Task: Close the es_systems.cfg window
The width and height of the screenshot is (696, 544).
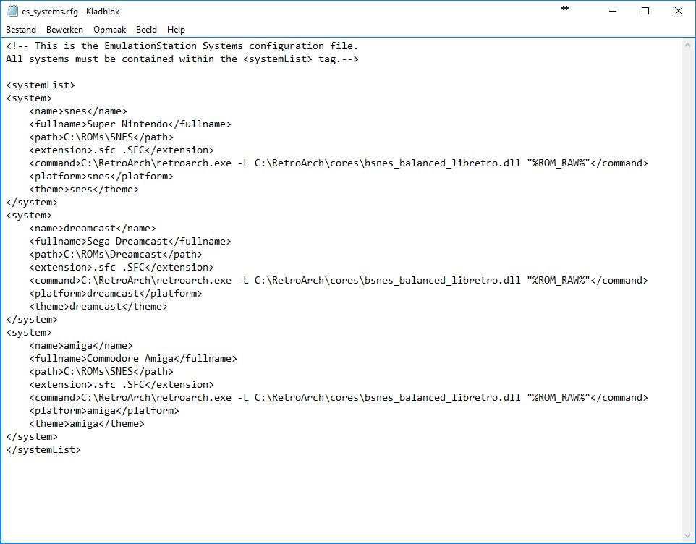Action: tap(678, 11)
